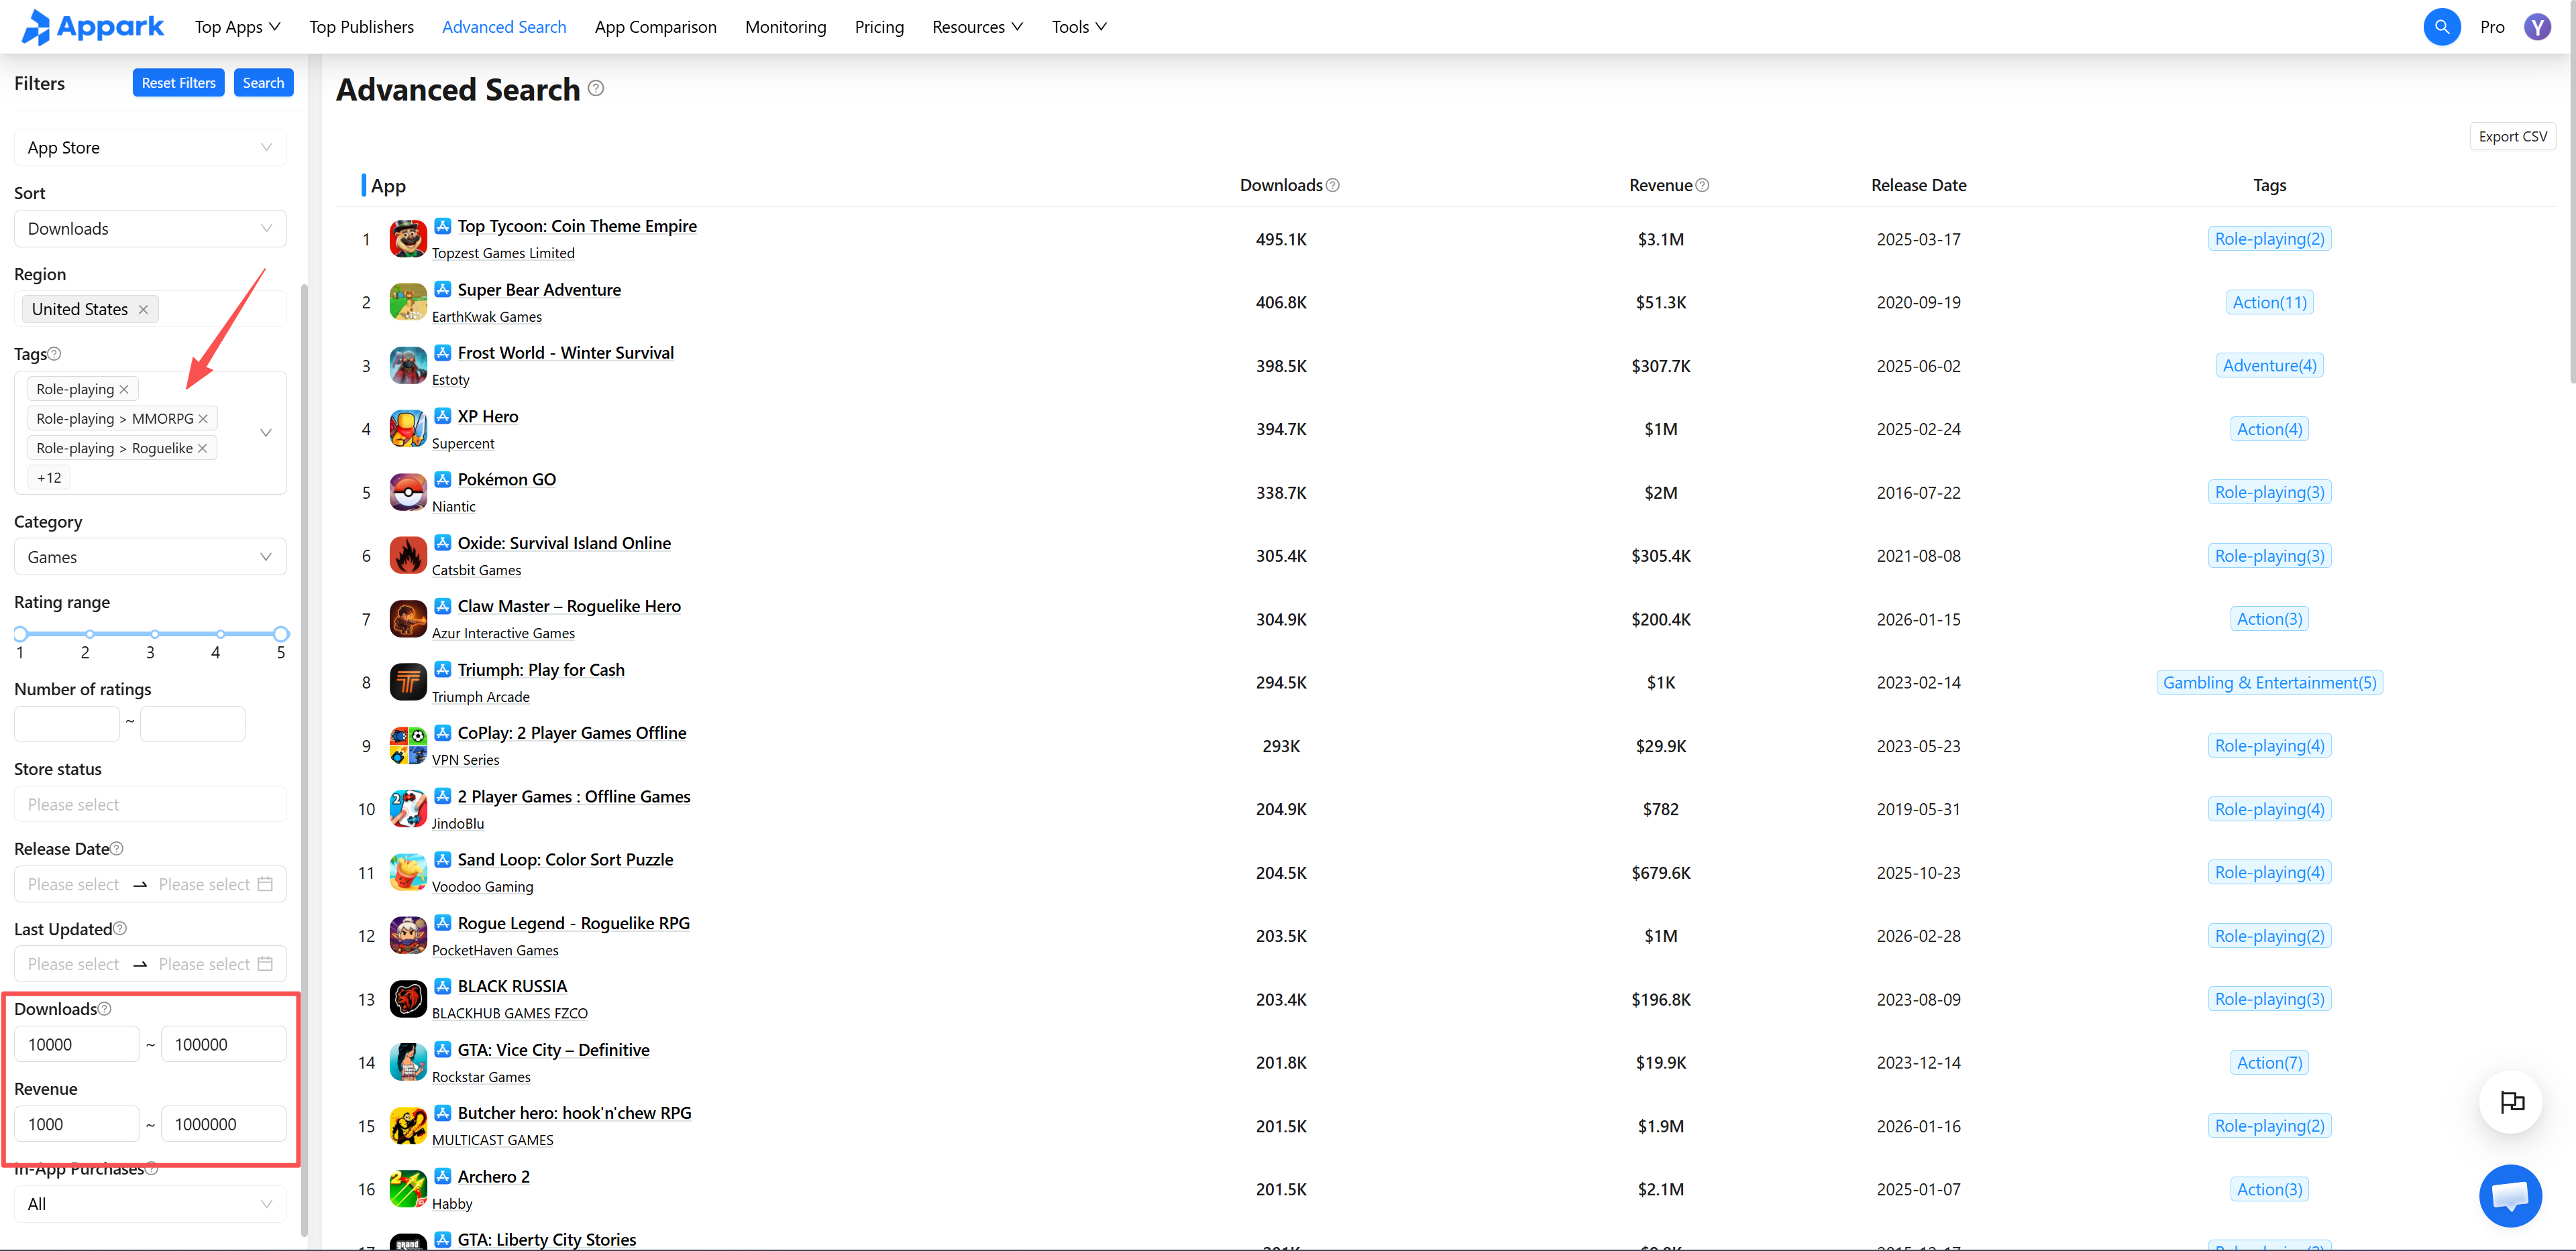
Task: Open the user avatar Y icon
Action: (2537, 27)
